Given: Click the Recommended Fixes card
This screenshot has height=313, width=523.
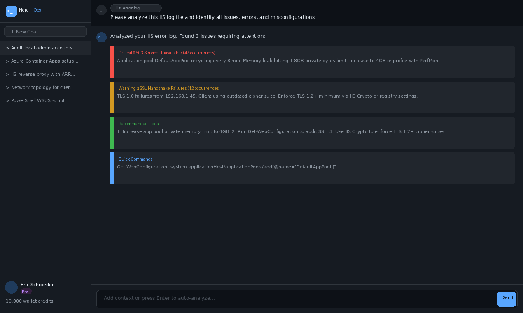Looking at the screenshot, I should pyautogui.click(x=313, y=133).
